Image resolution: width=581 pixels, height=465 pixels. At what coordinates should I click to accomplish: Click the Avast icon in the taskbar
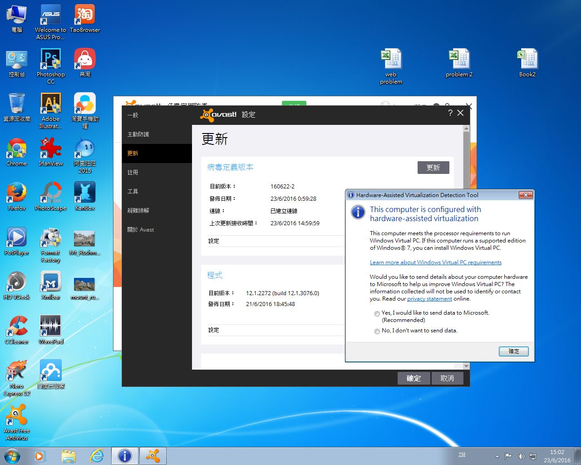pos(153,455)
